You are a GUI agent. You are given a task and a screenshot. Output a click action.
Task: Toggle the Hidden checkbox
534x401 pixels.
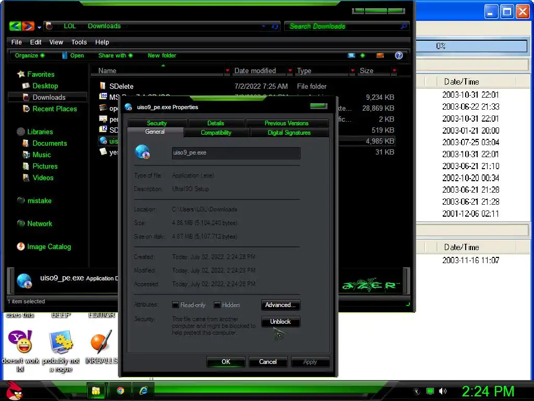(217, 305)
